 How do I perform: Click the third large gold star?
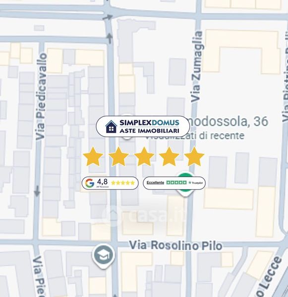[x=144, y=156]
